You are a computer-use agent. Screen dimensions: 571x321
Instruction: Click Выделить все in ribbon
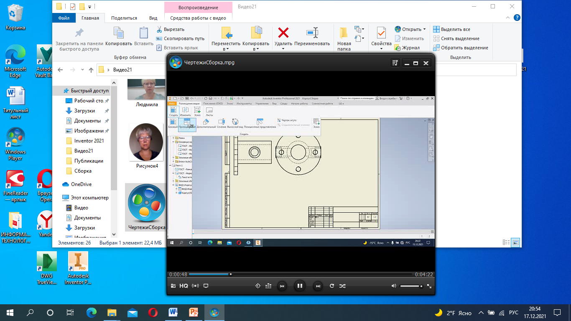pyautogui.click(x=451, y=29)
